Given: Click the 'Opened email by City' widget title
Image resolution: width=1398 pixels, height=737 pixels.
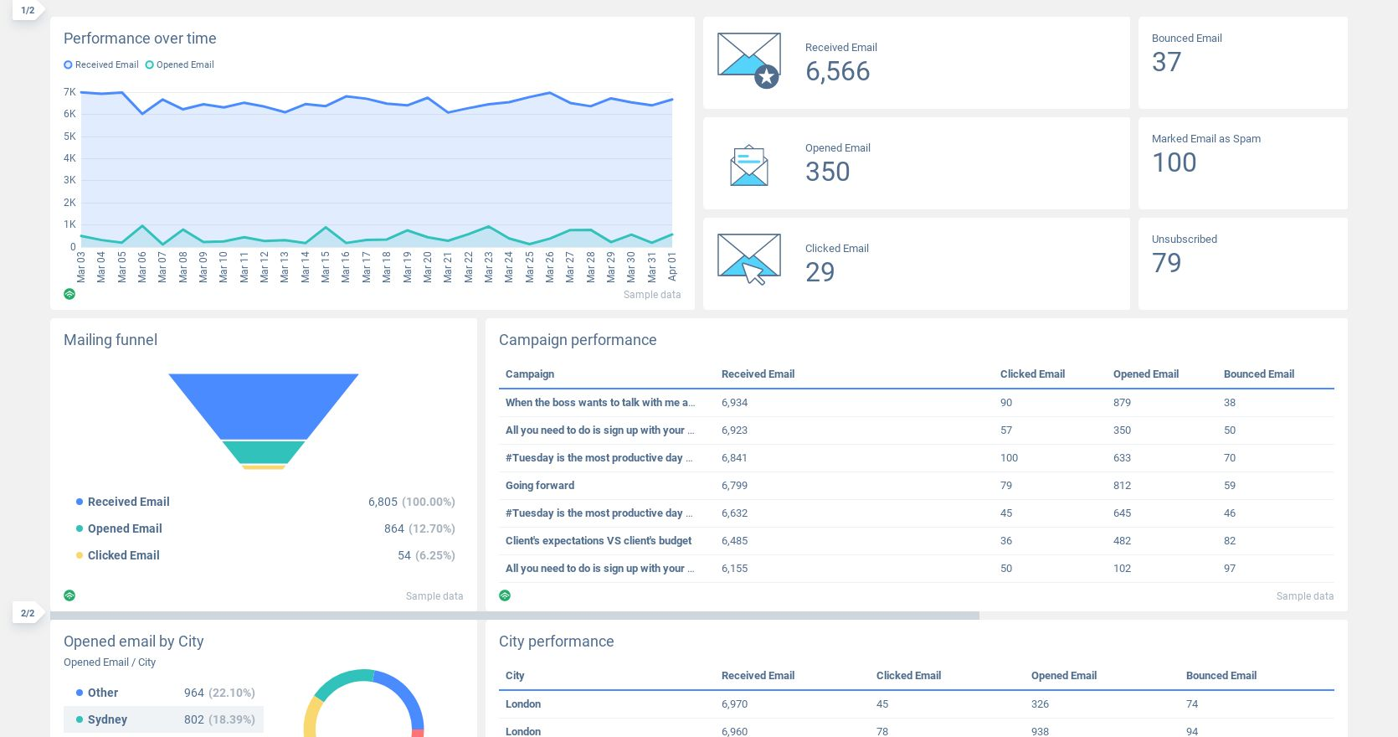Looking at the screenshot, I should (x=134, y=642).
